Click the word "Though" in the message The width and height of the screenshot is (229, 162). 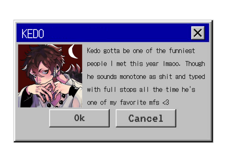(195, 64)
